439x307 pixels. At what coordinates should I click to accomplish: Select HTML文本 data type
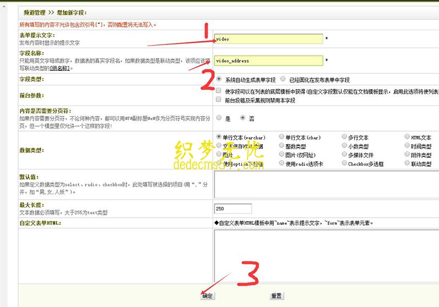[x=407, y=137]
